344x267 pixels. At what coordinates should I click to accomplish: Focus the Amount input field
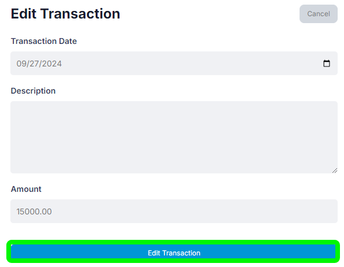tap(174, 211)
